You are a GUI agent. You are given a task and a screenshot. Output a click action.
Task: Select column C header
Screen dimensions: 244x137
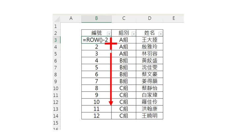click(x=124, y=18)
